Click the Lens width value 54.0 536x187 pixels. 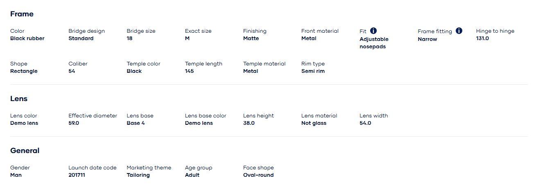365,123
